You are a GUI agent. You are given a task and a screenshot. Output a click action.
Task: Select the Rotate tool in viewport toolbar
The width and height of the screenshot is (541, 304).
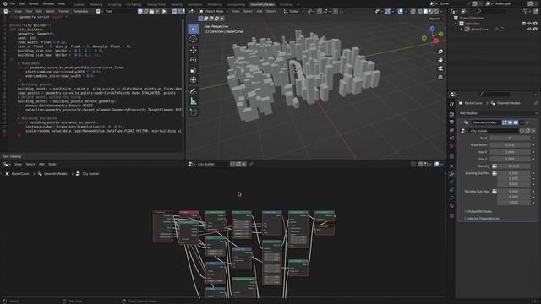194,60
